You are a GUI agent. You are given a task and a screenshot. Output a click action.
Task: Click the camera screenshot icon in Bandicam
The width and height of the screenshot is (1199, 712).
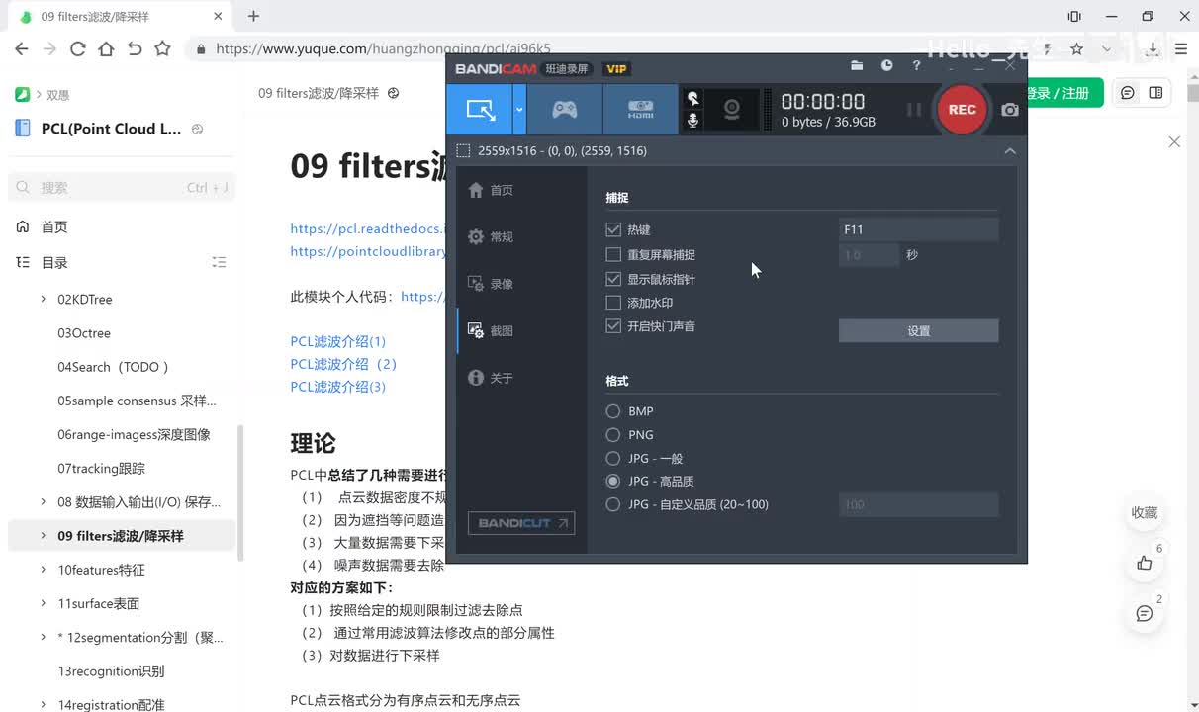pos(1009,110)
